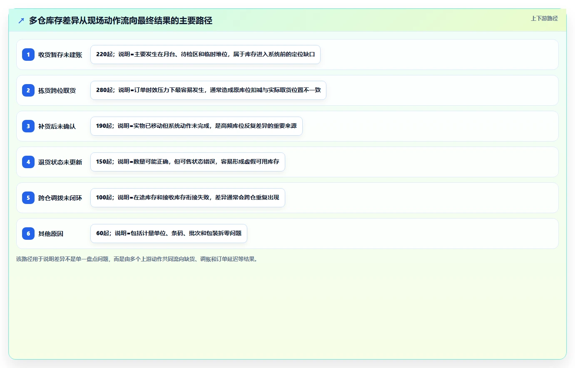The width and height of the screenshot is (575, 368).
Task: Click the 其他原因 step label
Action: click(x=51, y=234)
